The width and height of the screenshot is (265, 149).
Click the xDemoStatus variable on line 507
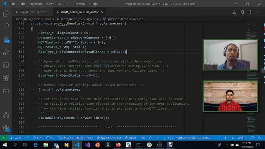[70, 75]
